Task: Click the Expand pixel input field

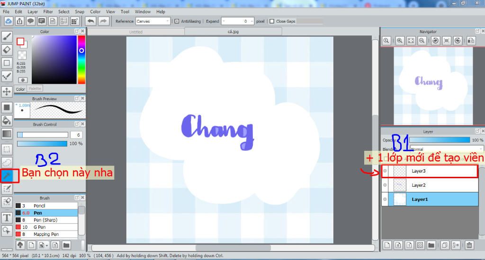Action: point(238,21)
